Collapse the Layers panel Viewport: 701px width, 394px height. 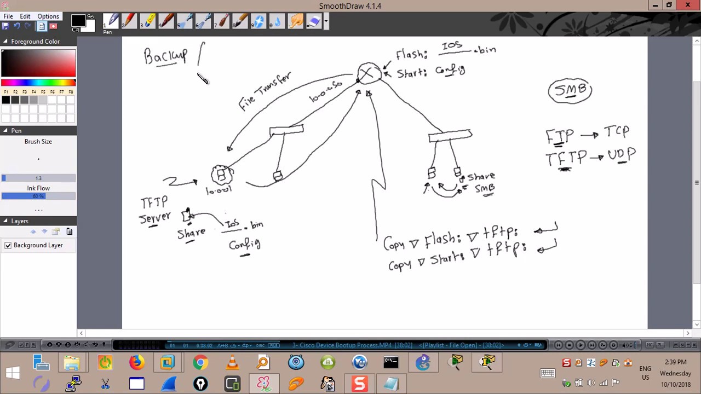coord(5,221)
